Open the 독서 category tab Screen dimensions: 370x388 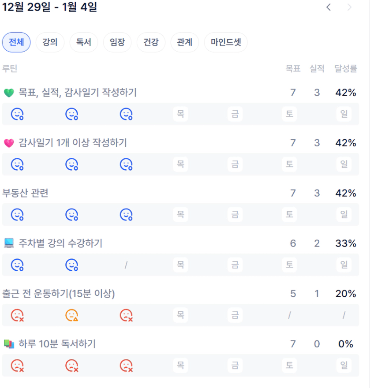pyautogui.click(x=84, y=42)
